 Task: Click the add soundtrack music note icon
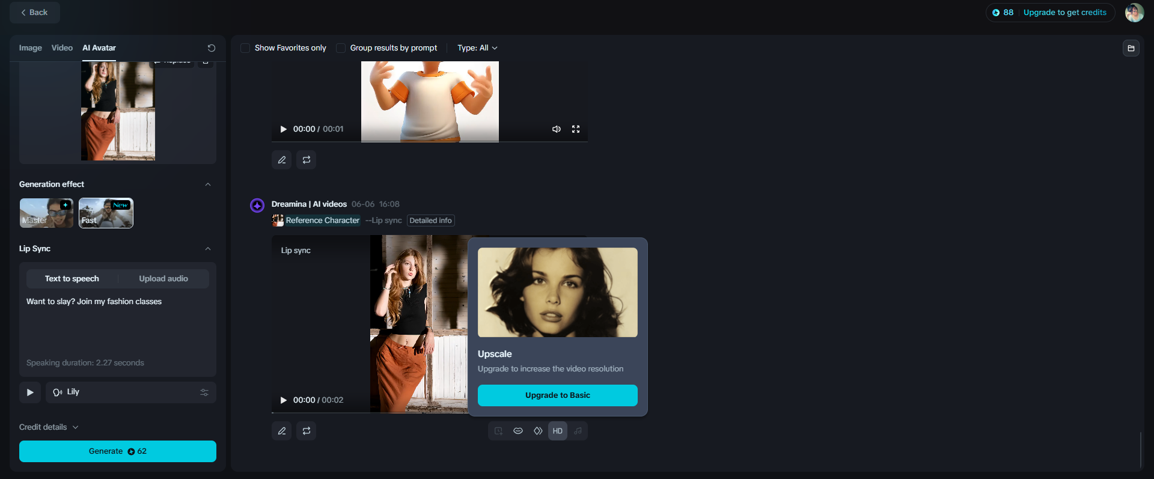578,431
